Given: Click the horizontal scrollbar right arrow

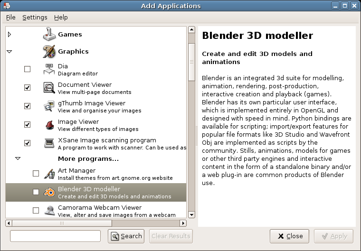Looking at the screenshot, I should click(183, 223).
